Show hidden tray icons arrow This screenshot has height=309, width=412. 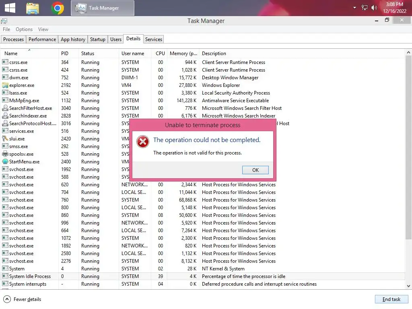354,8
